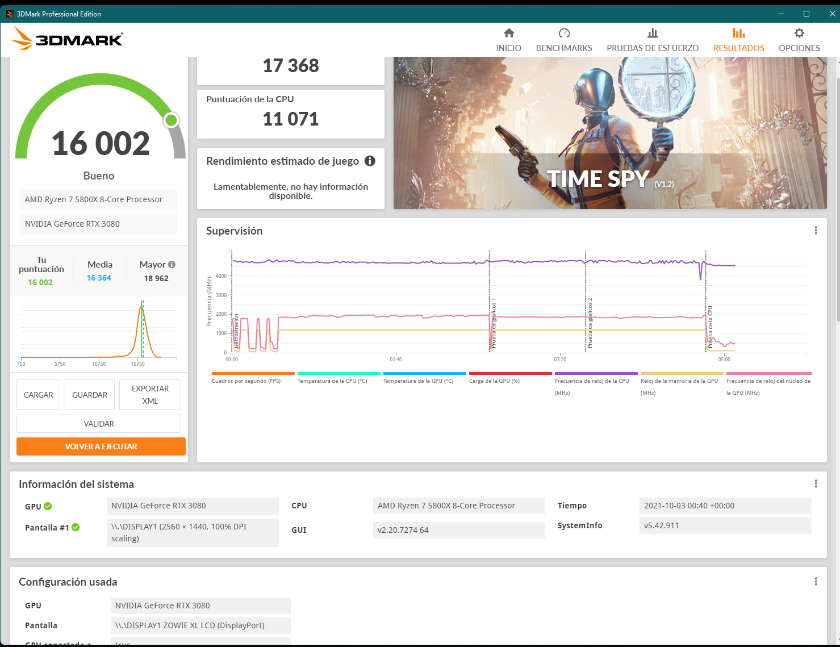Image resolution: width=840 pixels, height=647 pixels.
Task: Click the CPU field in Información del sistema
Action: click(x=459, y=506)
